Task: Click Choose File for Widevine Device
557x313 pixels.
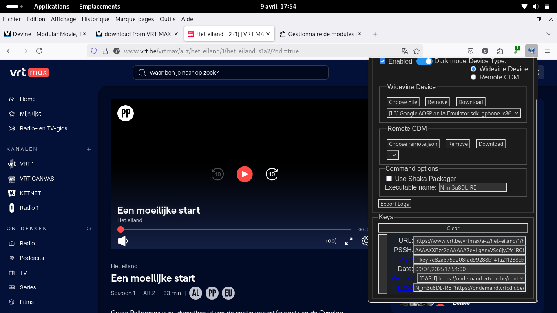Action: (403, 102)
